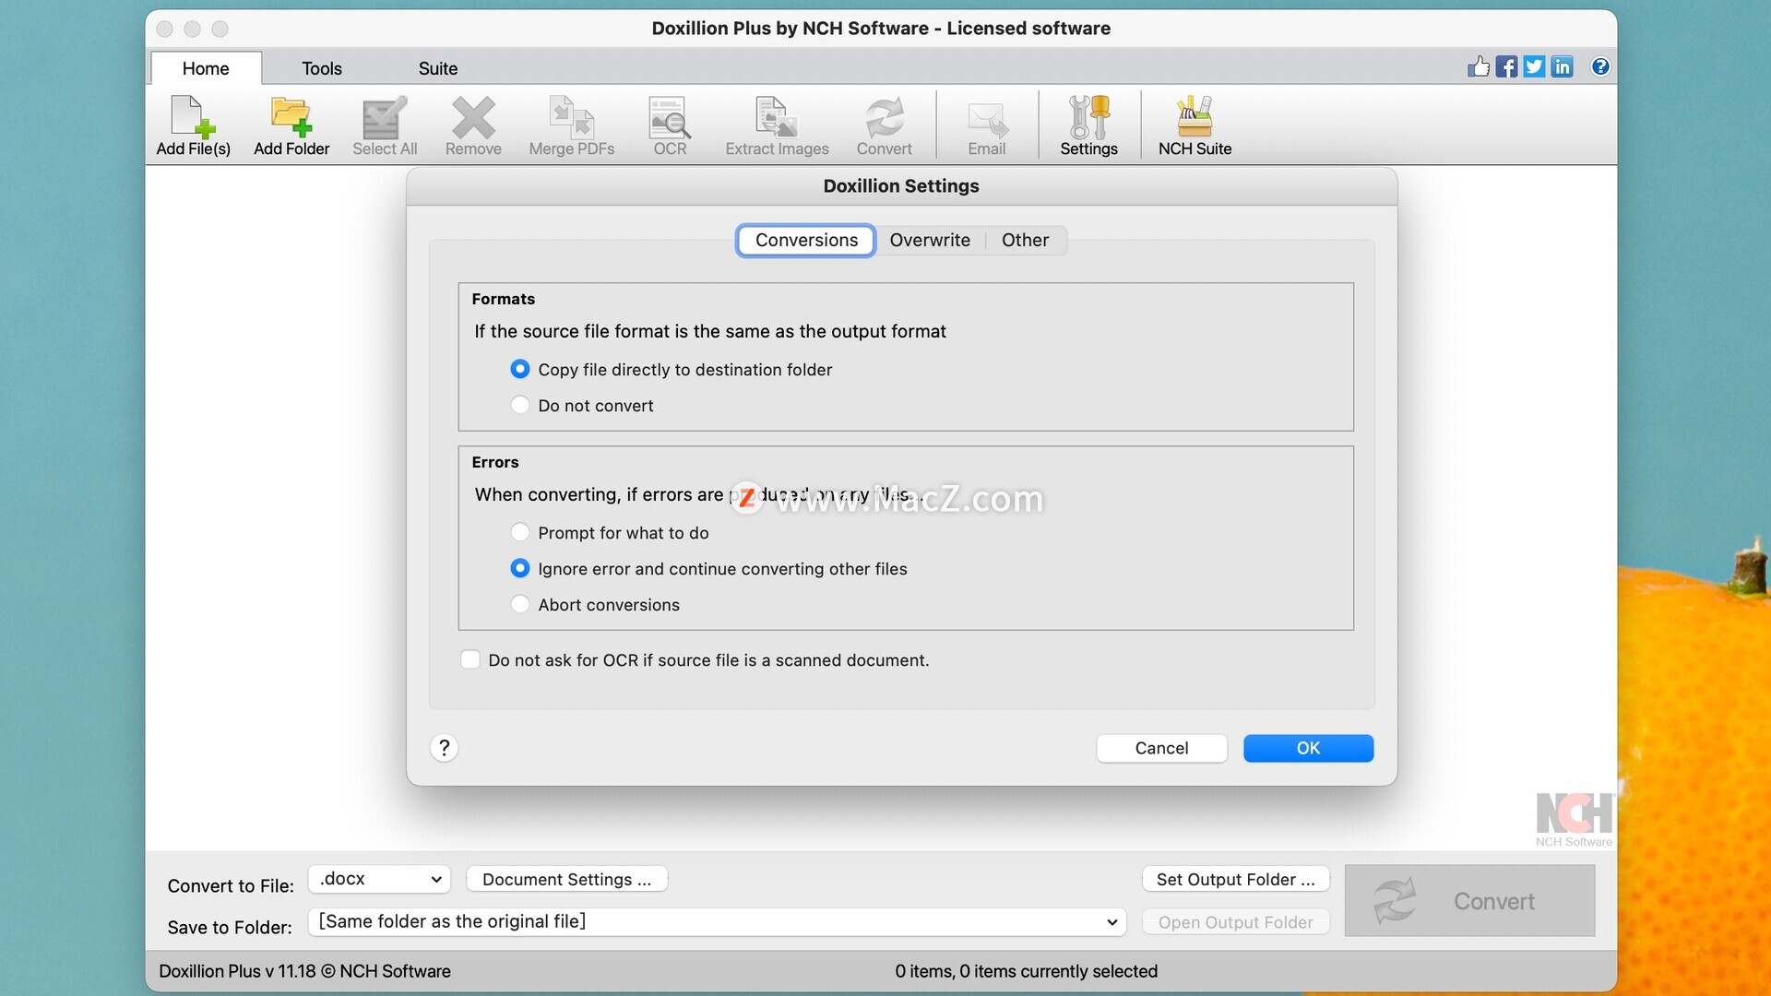Click the Remove toolbar icon
Image resolution: width=1771 pixels, height=996 pixels.
473,125
